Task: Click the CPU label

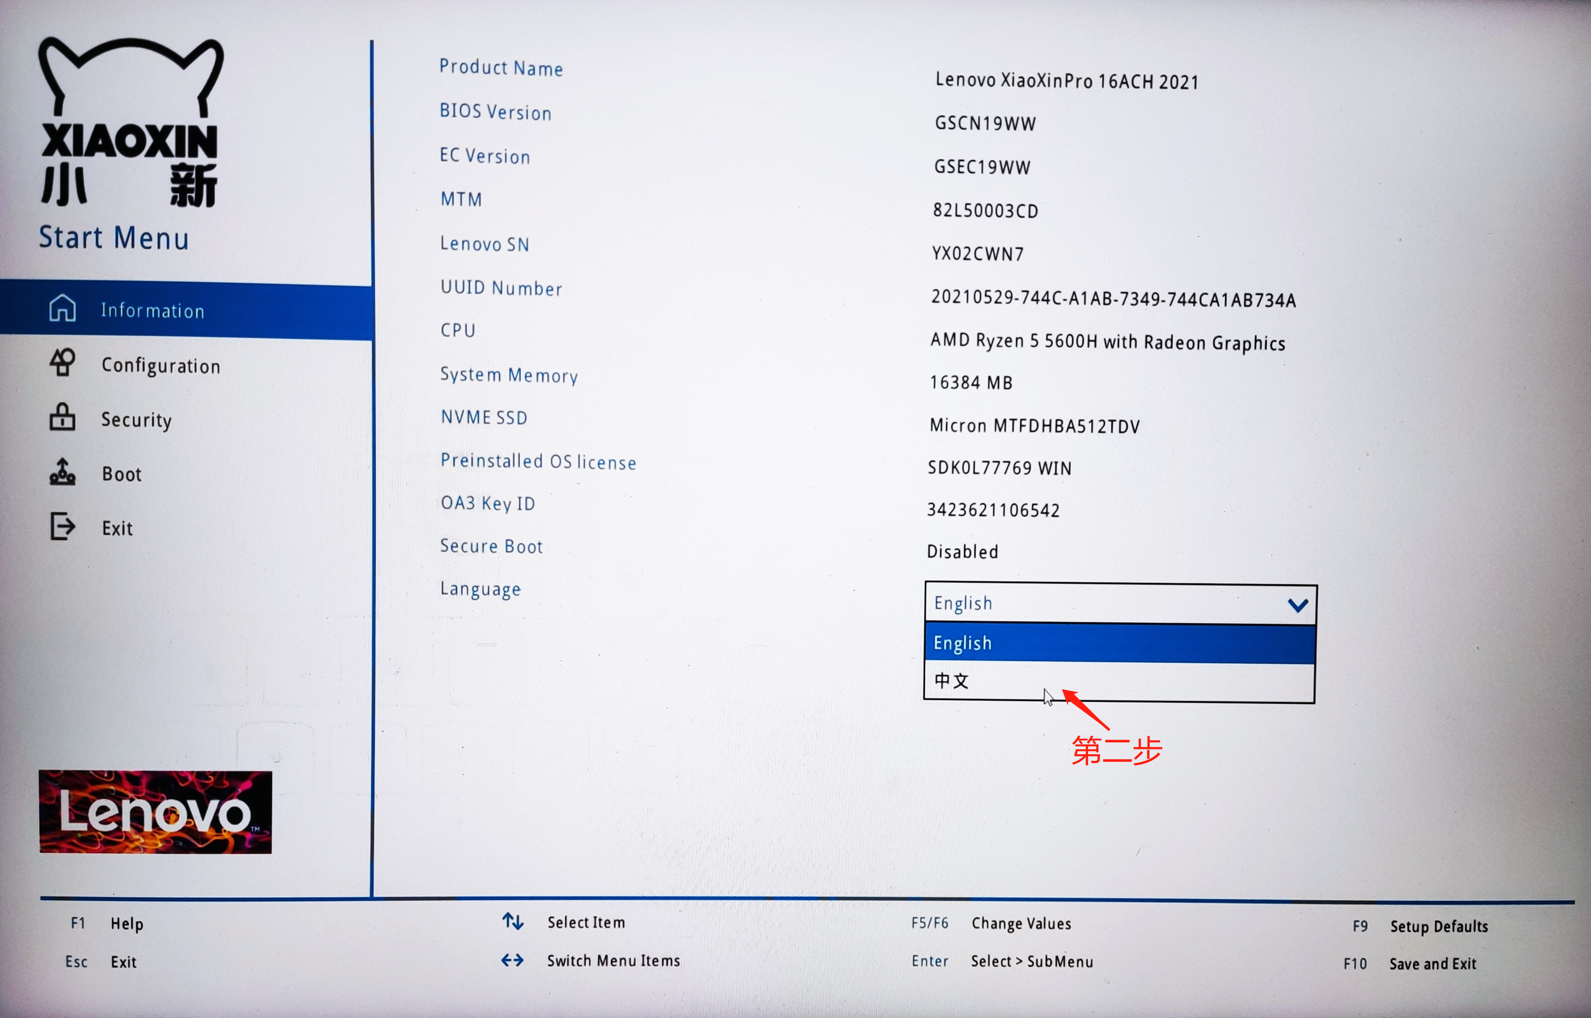Action: point(457,330)
